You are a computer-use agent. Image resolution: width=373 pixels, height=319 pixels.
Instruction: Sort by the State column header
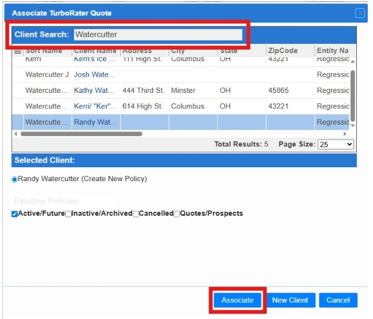(229, 51)
